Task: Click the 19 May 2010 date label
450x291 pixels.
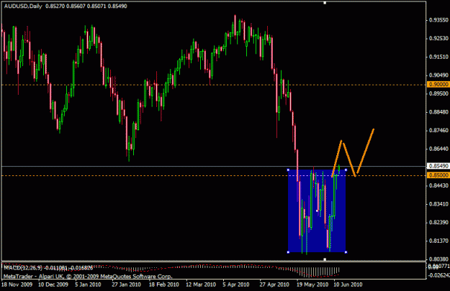Action: [x=312, y=285]
